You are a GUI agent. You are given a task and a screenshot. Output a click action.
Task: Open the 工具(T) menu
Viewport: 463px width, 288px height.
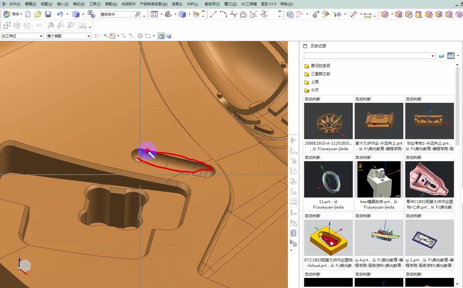click(94, 4)
